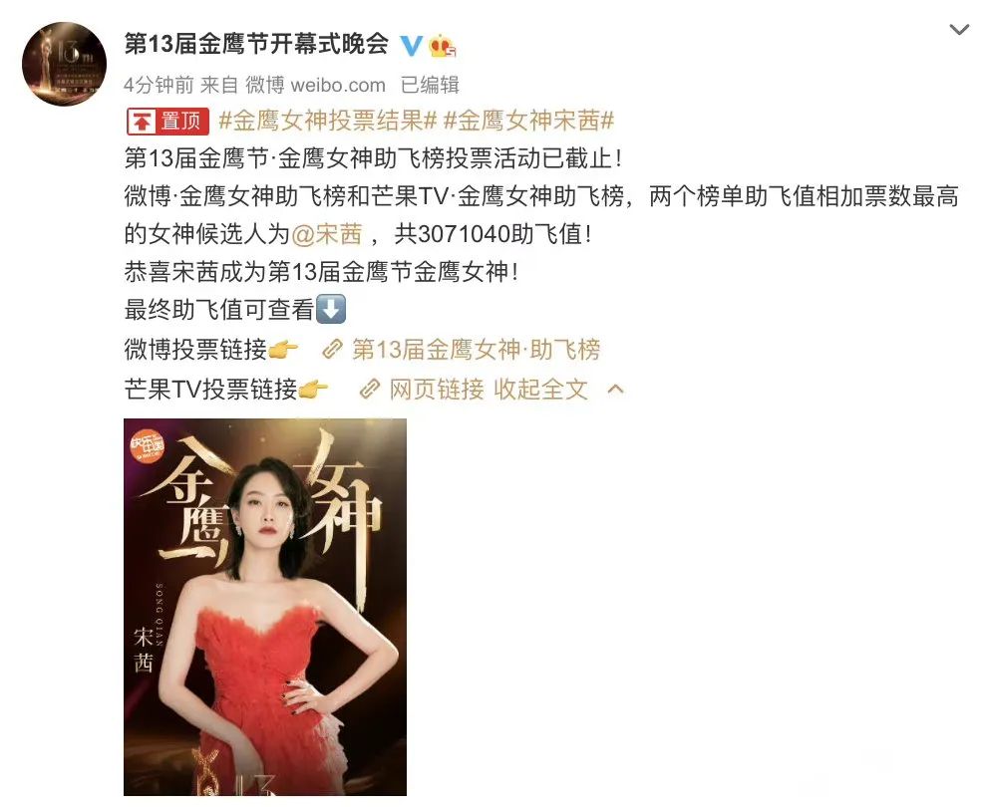Collapse post with 收起全文

coord(540,390)
